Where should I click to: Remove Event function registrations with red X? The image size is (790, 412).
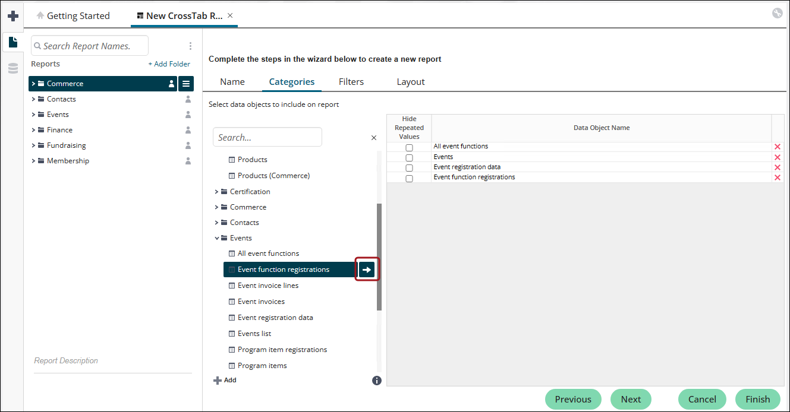[778, 178]
